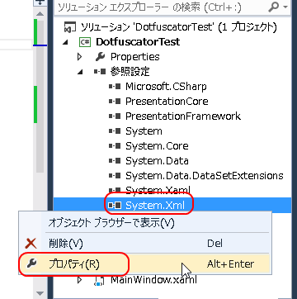Viewport: 297px width, 299px height.
Task: Select the System.Xaml reference
Action: click(158, 190)
